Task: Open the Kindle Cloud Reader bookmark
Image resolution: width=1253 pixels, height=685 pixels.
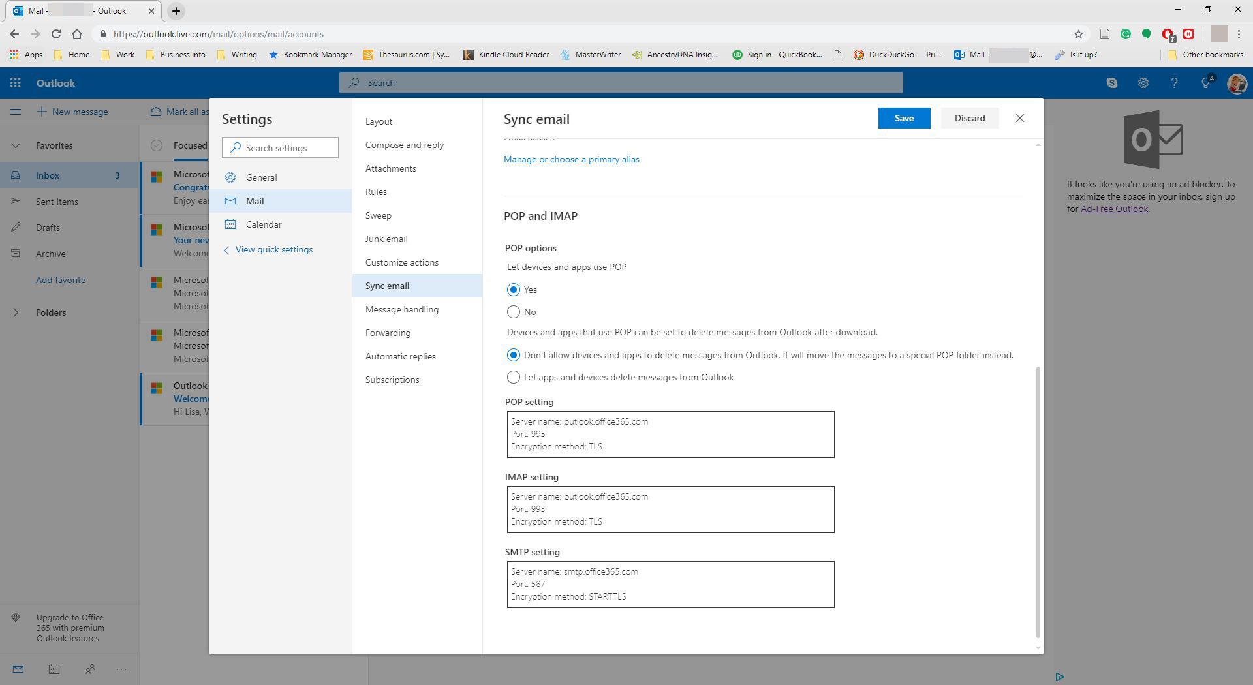Action: (x=506, y=55)
